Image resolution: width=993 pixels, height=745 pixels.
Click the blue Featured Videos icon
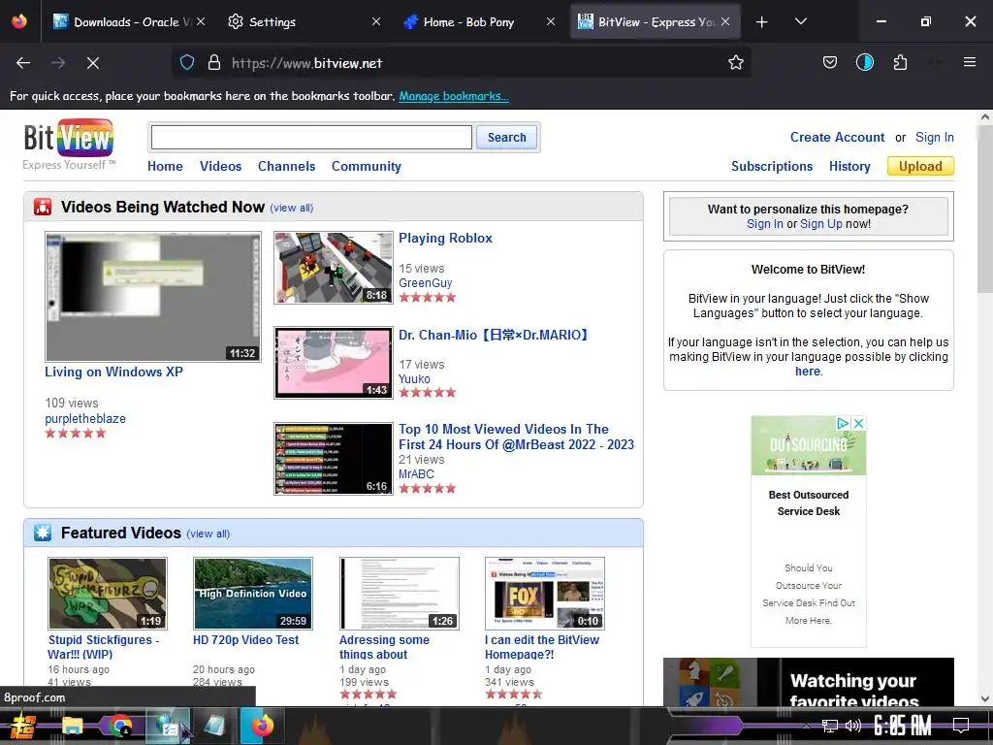coord(43,533)
